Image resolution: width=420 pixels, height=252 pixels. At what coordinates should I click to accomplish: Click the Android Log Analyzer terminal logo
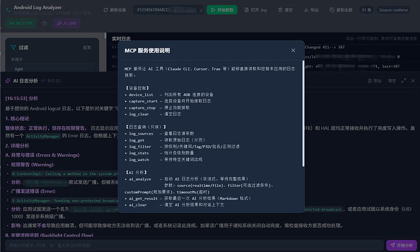pyautogui.click(x=8, y=10)
